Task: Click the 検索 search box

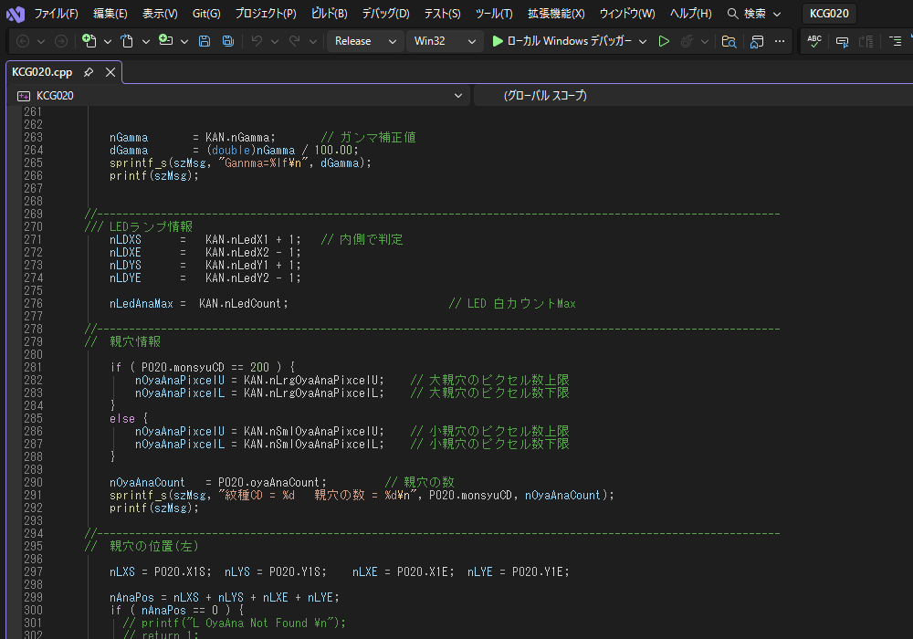Action: (755, 14)
